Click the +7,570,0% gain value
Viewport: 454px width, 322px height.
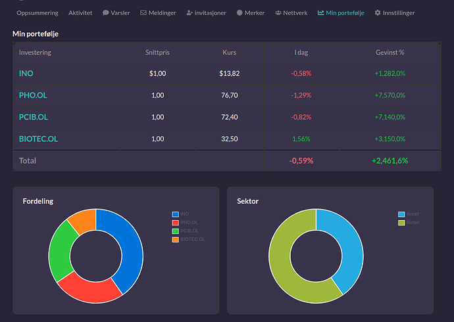click(390, 95)
